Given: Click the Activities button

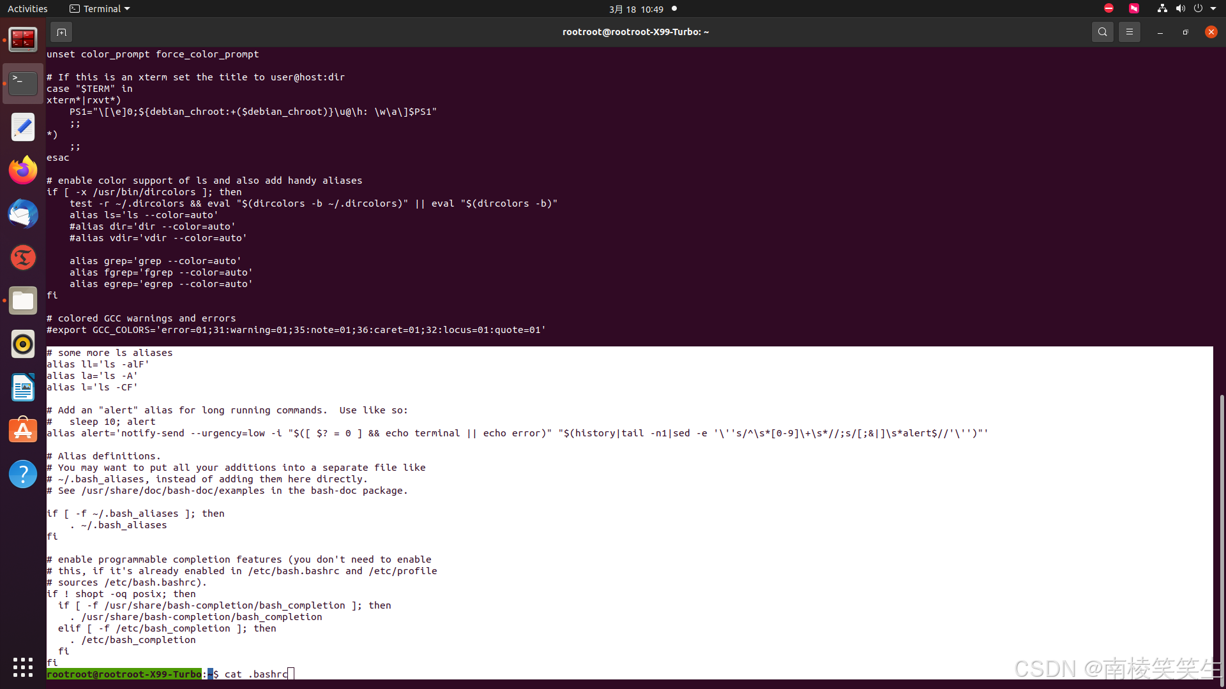Looking at the screenshot, I should (x=27, y=9).
